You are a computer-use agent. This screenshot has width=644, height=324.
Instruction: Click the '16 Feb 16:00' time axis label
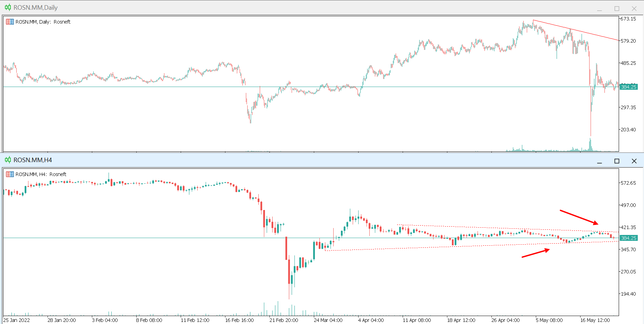click(x=240, y=320)
